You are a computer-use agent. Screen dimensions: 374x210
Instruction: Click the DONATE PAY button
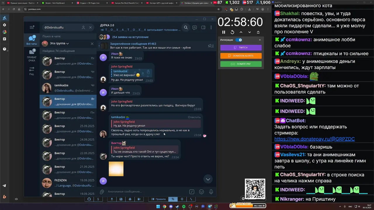[x=241, y=64]
